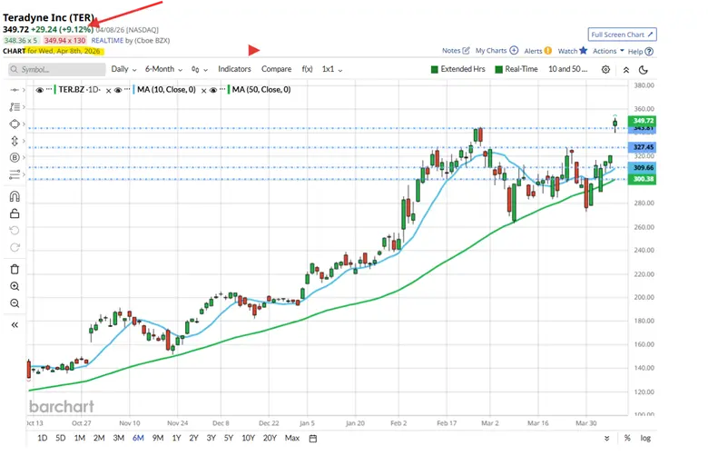Screen dimensions: 708x456
Task: Select the Max range tab
Action: click(x=292, y=438)
